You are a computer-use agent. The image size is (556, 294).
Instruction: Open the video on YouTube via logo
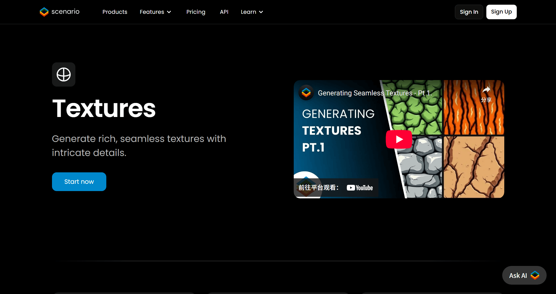pos(360,188)
